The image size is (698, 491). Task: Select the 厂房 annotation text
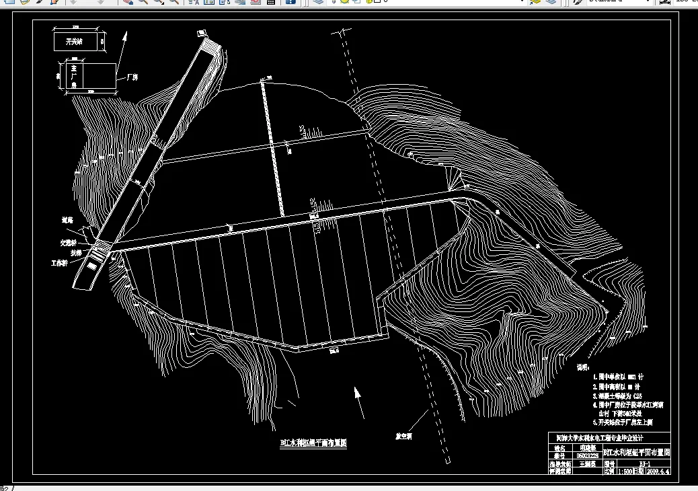point(132,77)
